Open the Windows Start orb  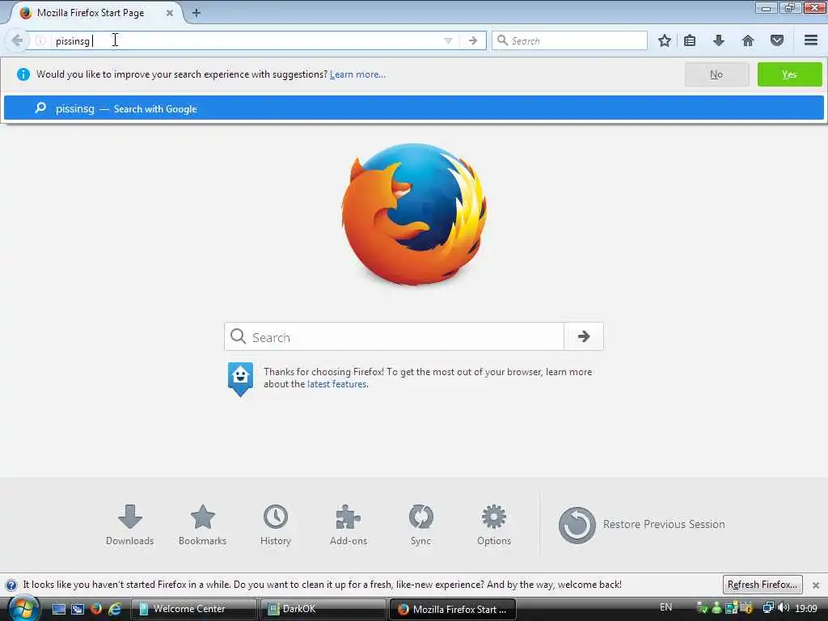[23, 608]
